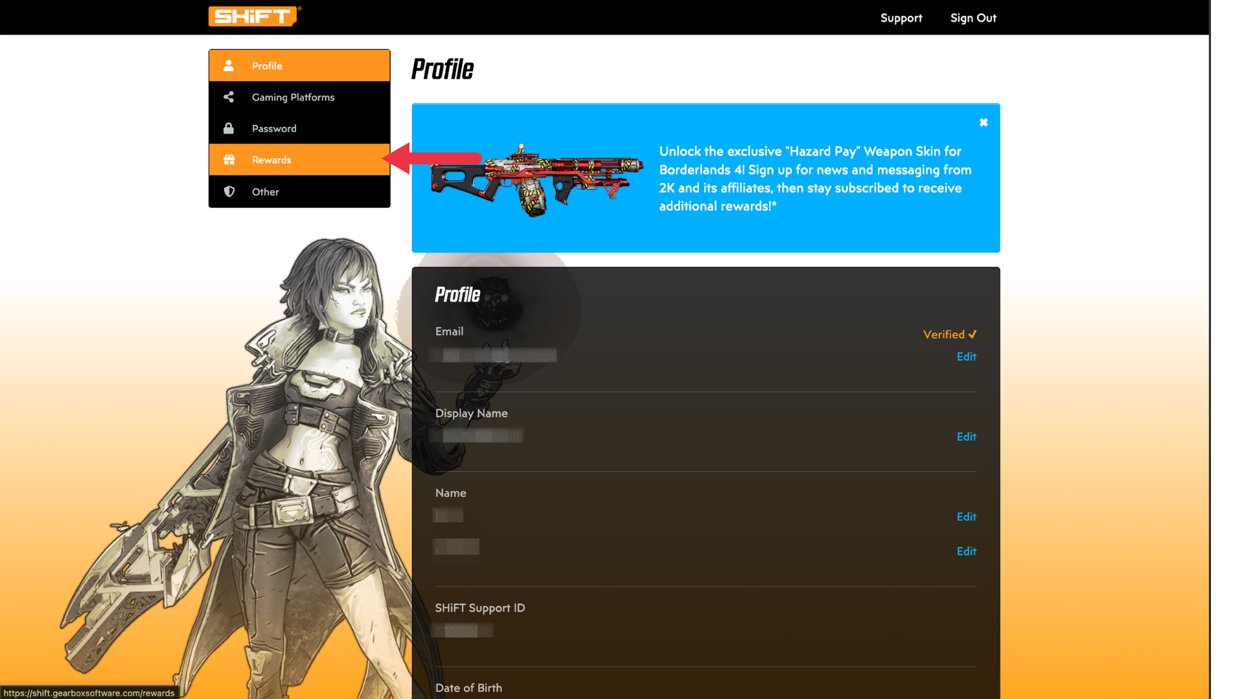Click the Email label
Image resolution: width=1244 pixels, height=699 pixels.
tap(449, 331)
